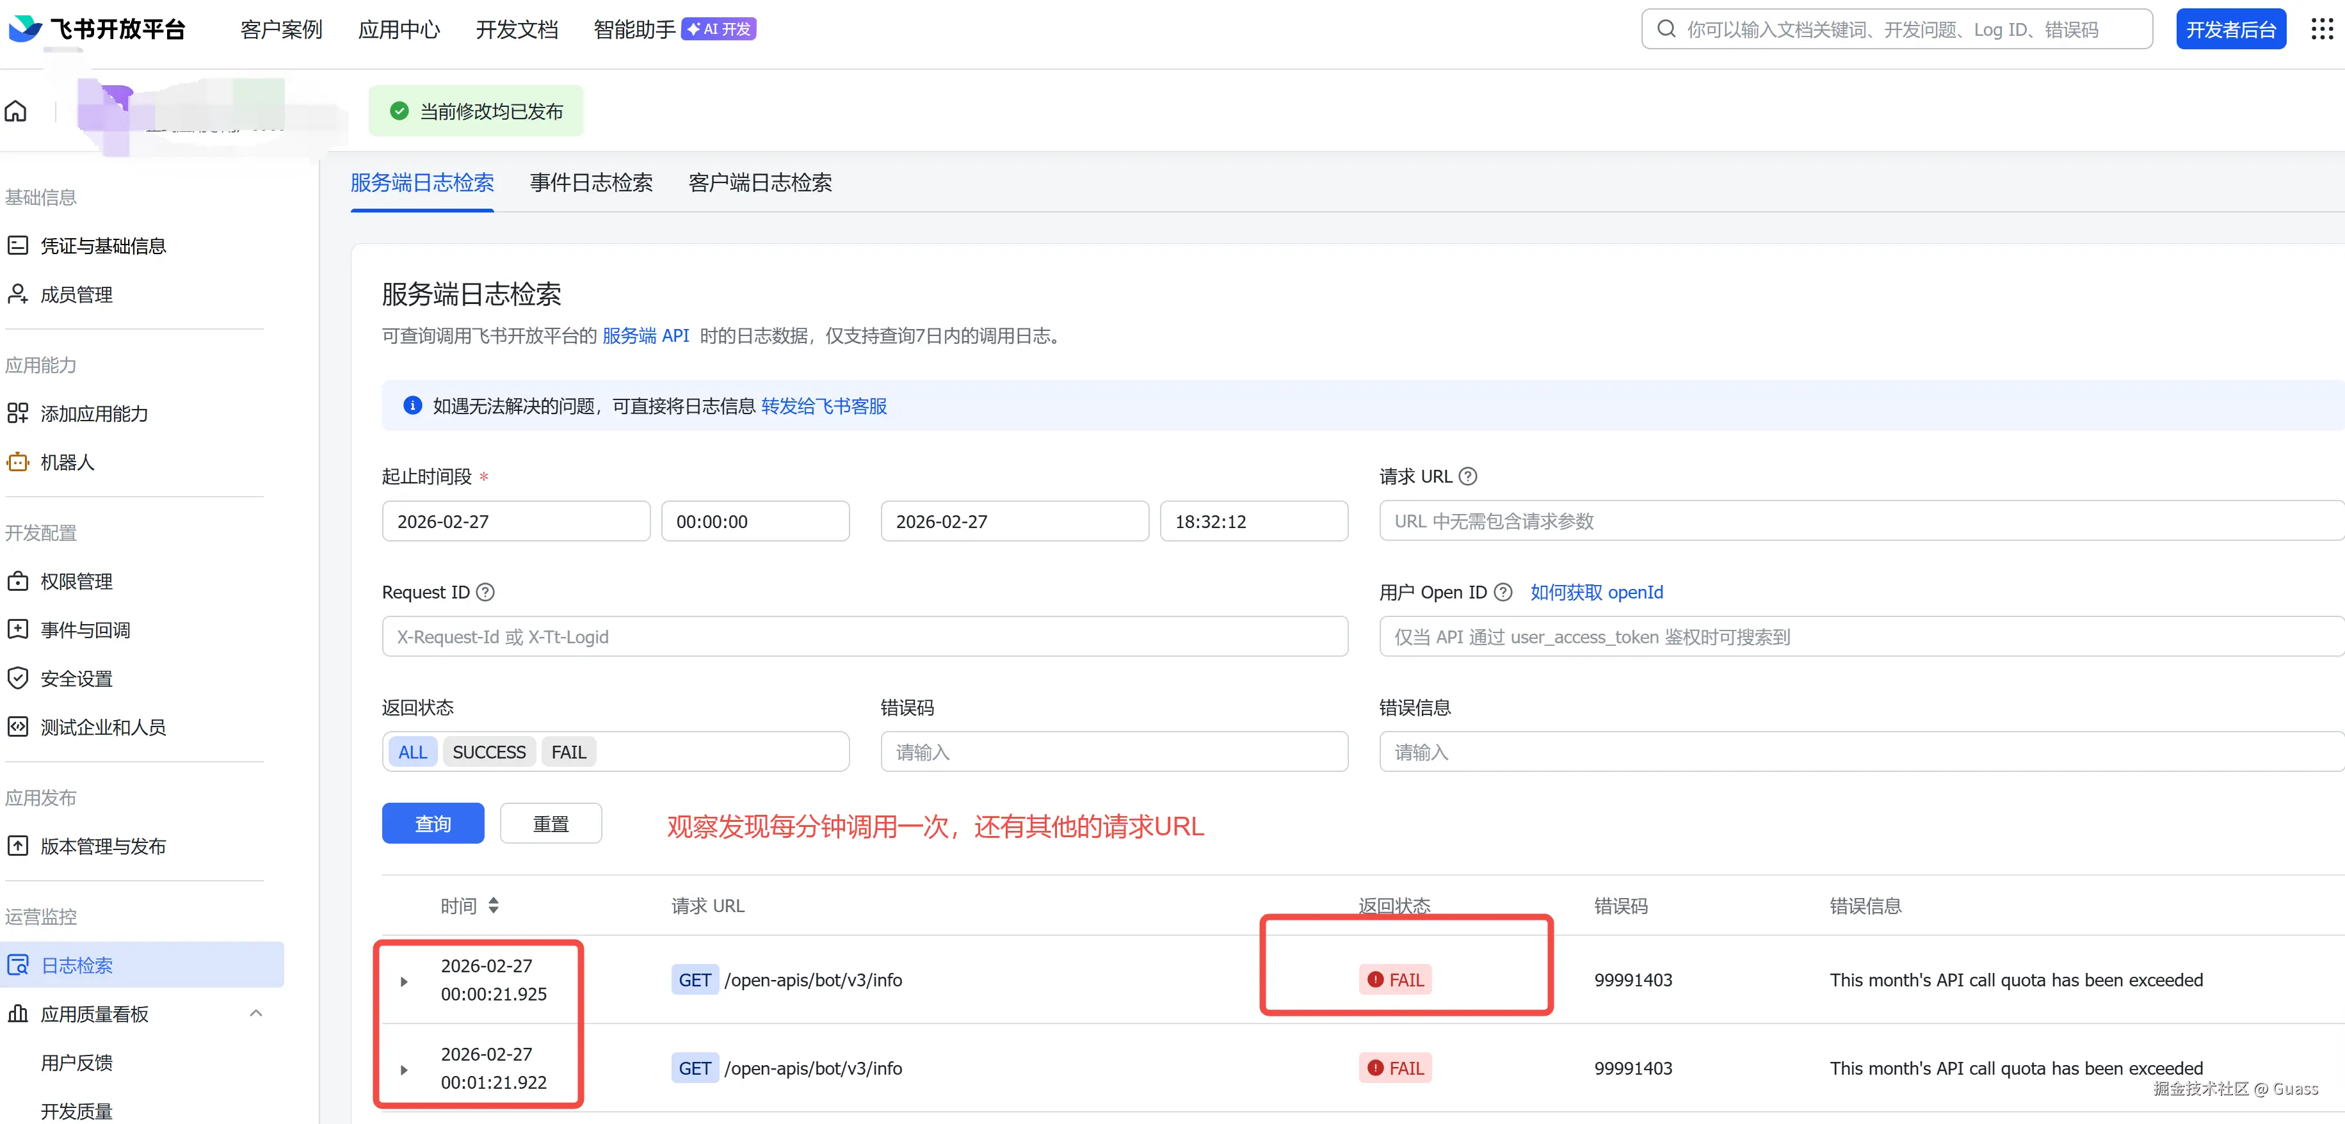Select the ALL return status filter

click(412, 751)
